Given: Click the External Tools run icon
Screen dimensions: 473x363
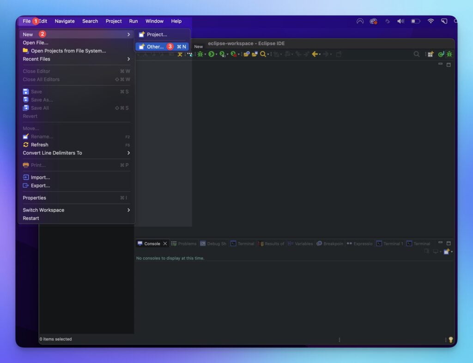Looking at the screenshot, I should [x=233, y=54].
